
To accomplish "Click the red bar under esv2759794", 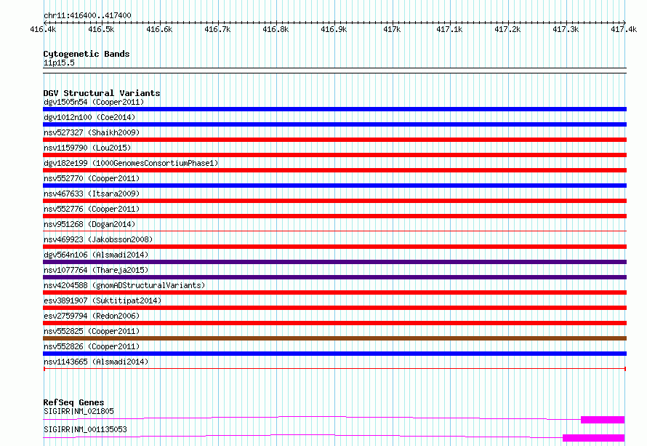I will coord(334,323).
